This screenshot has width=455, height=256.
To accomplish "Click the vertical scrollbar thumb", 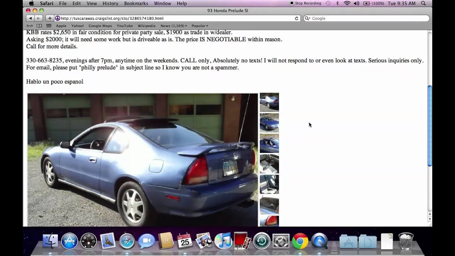I will [429, 126].
